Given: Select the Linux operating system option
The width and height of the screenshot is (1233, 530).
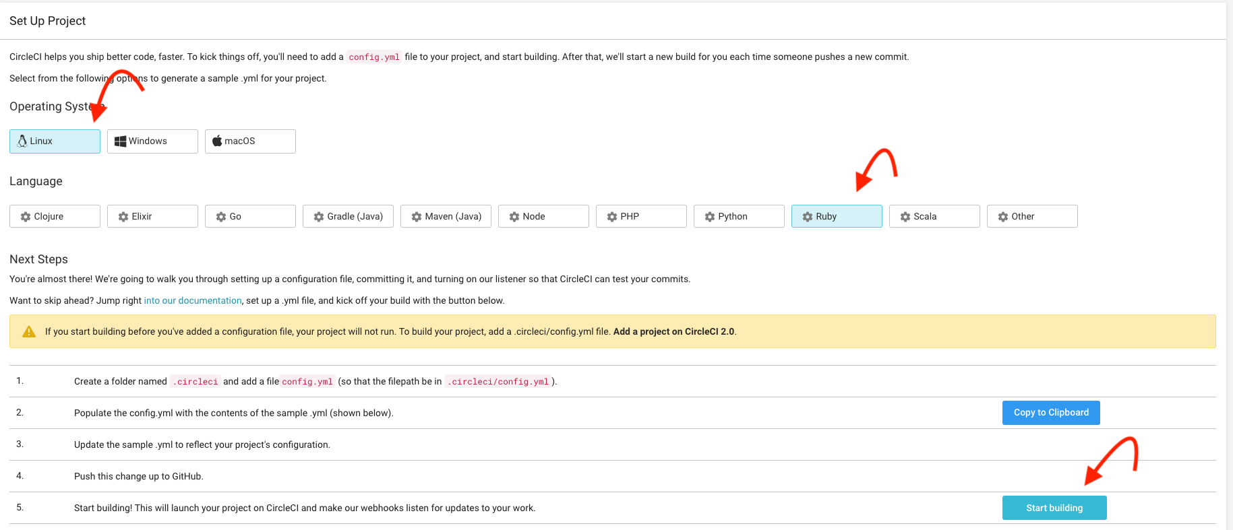Looking at the screenshot, I should coord(55,141).
